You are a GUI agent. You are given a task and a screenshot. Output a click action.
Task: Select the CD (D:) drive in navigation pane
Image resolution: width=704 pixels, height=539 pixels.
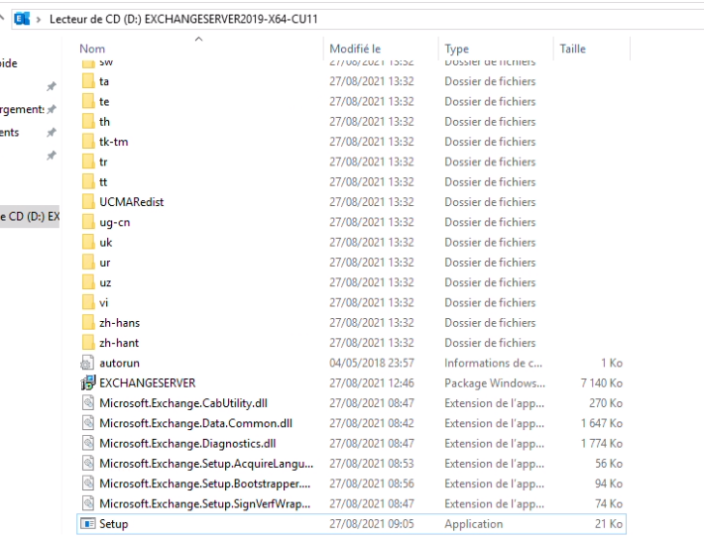click(30, 216)
